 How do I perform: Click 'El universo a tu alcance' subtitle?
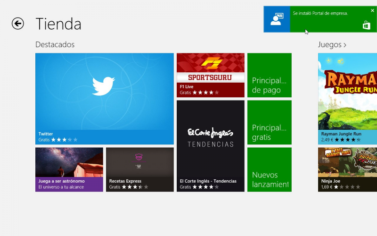click(x=61, y=187)
